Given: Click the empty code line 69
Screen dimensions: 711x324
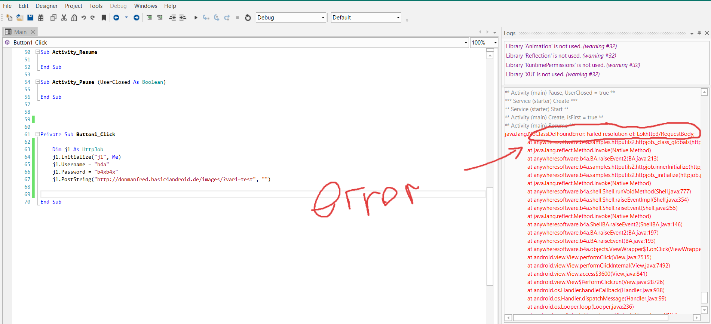Looking at the screenshot, I should (263, 194).
